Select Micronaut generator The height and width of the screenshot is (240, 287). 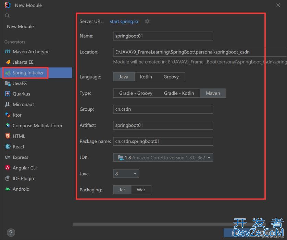point(36,105)
